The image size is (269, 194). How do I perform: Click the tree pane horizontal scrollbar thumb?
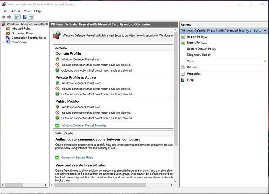point(14,185)
